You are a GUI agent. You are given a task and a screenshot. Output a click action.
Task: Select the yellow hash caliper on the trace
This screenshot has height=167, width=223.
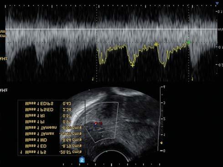(156, 45)
